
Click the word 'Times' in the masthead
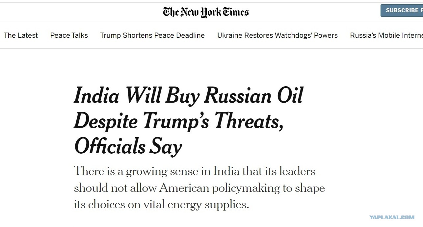point(236,12)
